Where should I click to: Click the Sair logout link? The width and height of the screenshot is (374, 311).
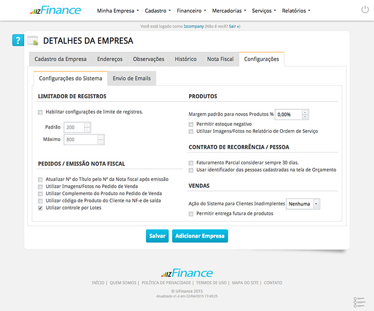[x=234, y=26]
